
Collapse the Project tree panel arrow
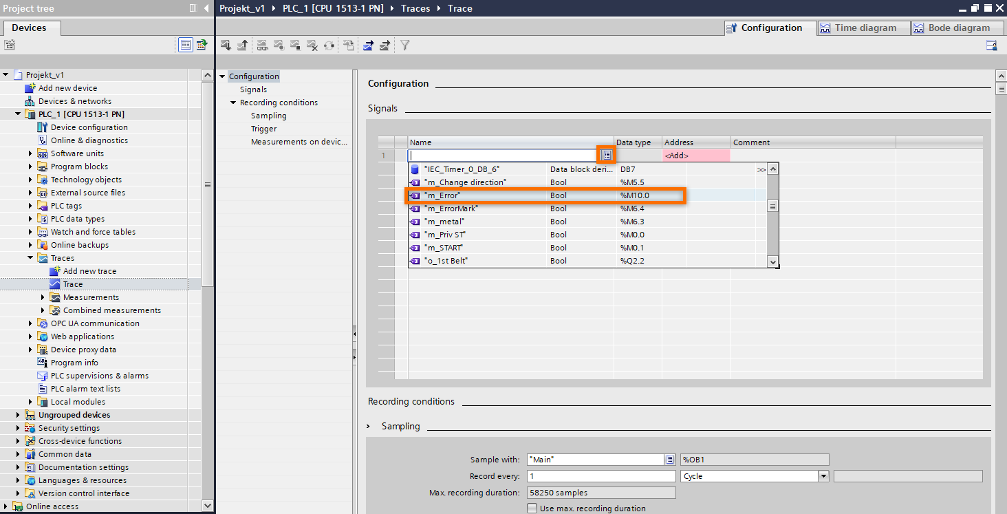pos(207,8)
